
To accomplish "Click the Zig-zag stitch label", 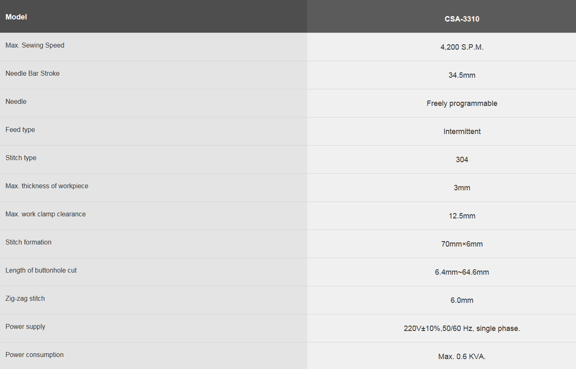I will tap(25, 299).
